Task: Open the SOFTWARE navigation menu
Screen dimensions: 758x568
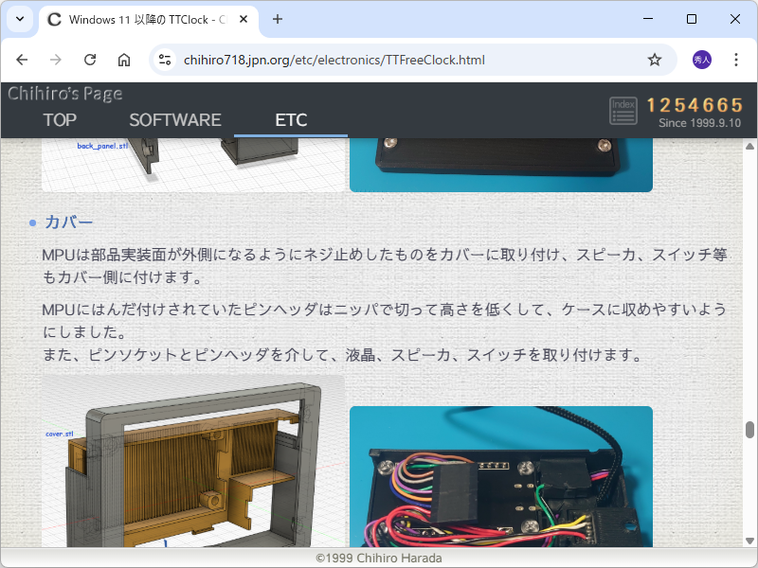Action: (175, 119)
